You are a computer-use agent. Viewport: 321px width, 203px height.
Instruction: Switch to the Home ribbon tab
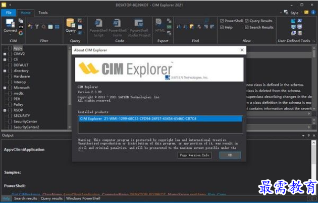click(26, 13)
